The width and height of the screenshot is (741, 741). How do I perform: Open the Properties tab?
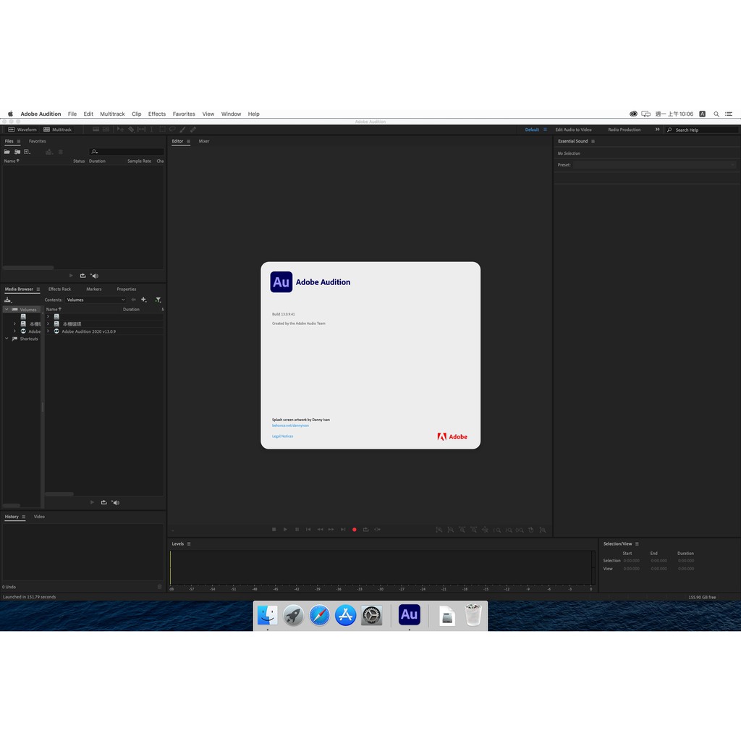click(126, 289)
